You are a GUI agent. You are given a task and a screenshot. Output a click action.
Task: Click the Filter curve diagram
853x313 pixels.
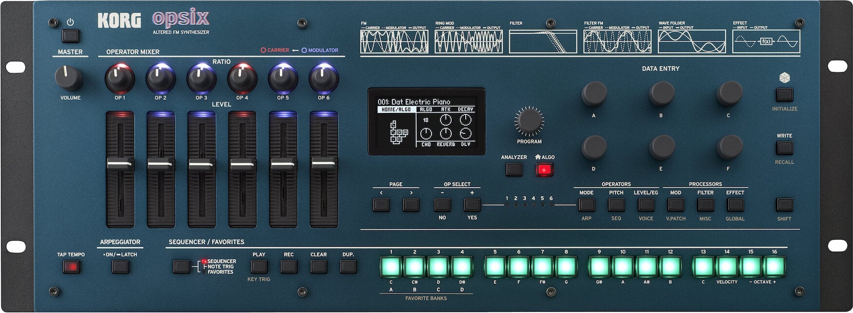click(543, 41)
